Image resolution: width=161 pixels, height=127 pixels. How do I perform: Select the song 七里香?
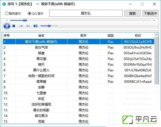click(x=41, y=93)
